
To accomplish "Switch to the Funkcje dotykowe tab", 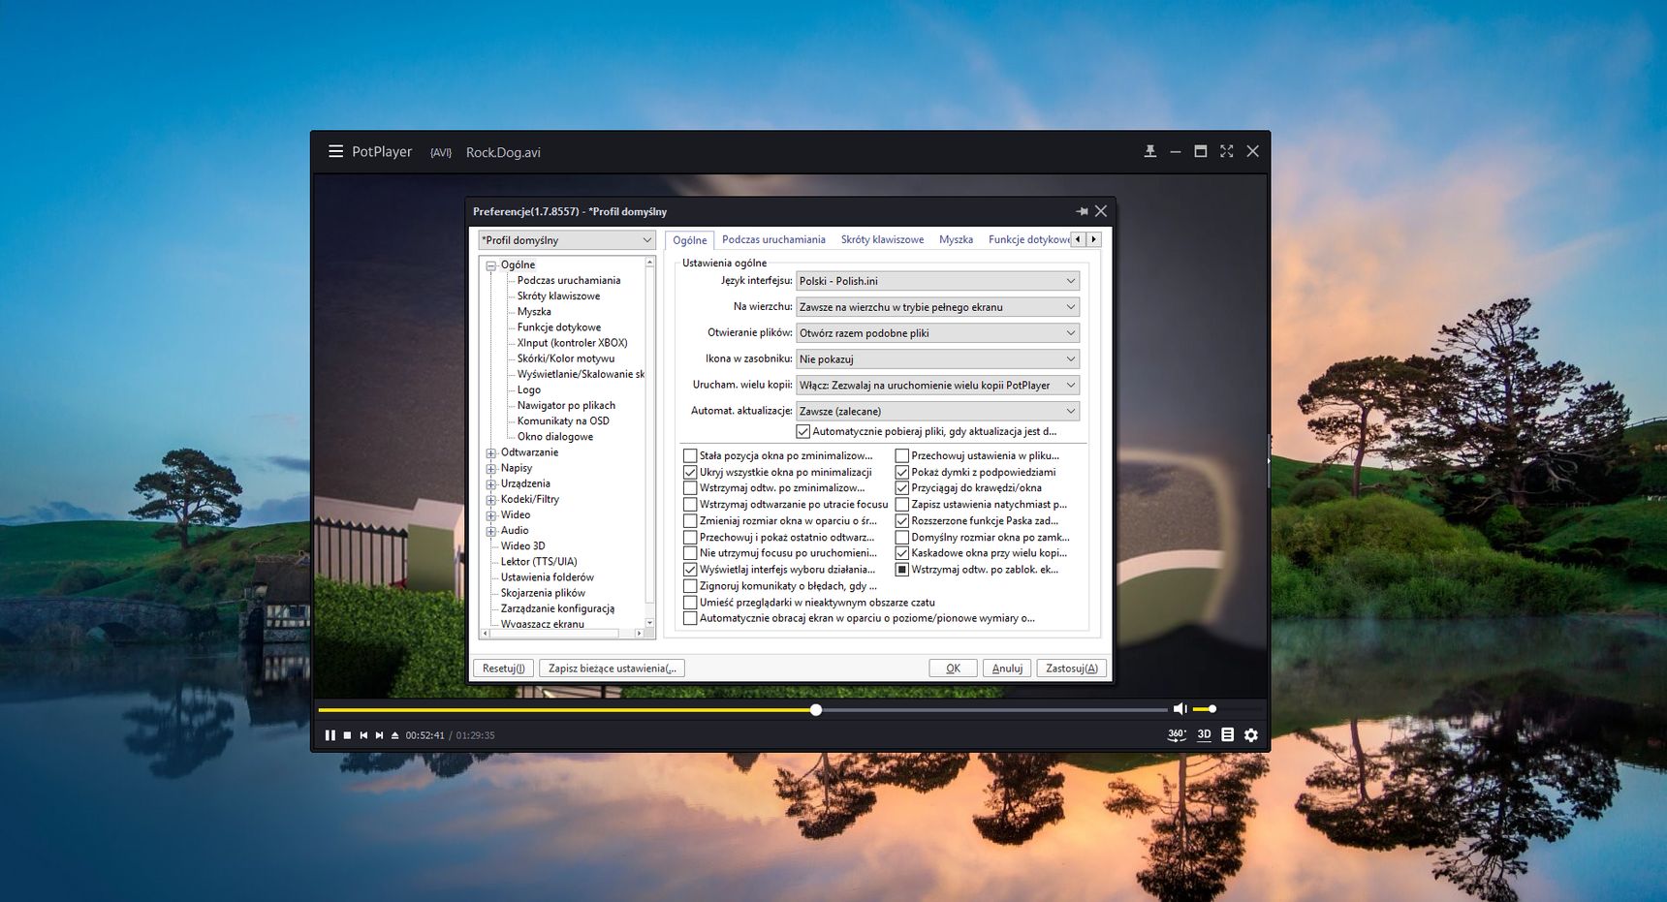I will pos(1027,239).
